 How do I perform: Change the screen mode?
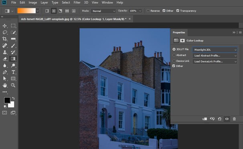[x=13, y=113]
